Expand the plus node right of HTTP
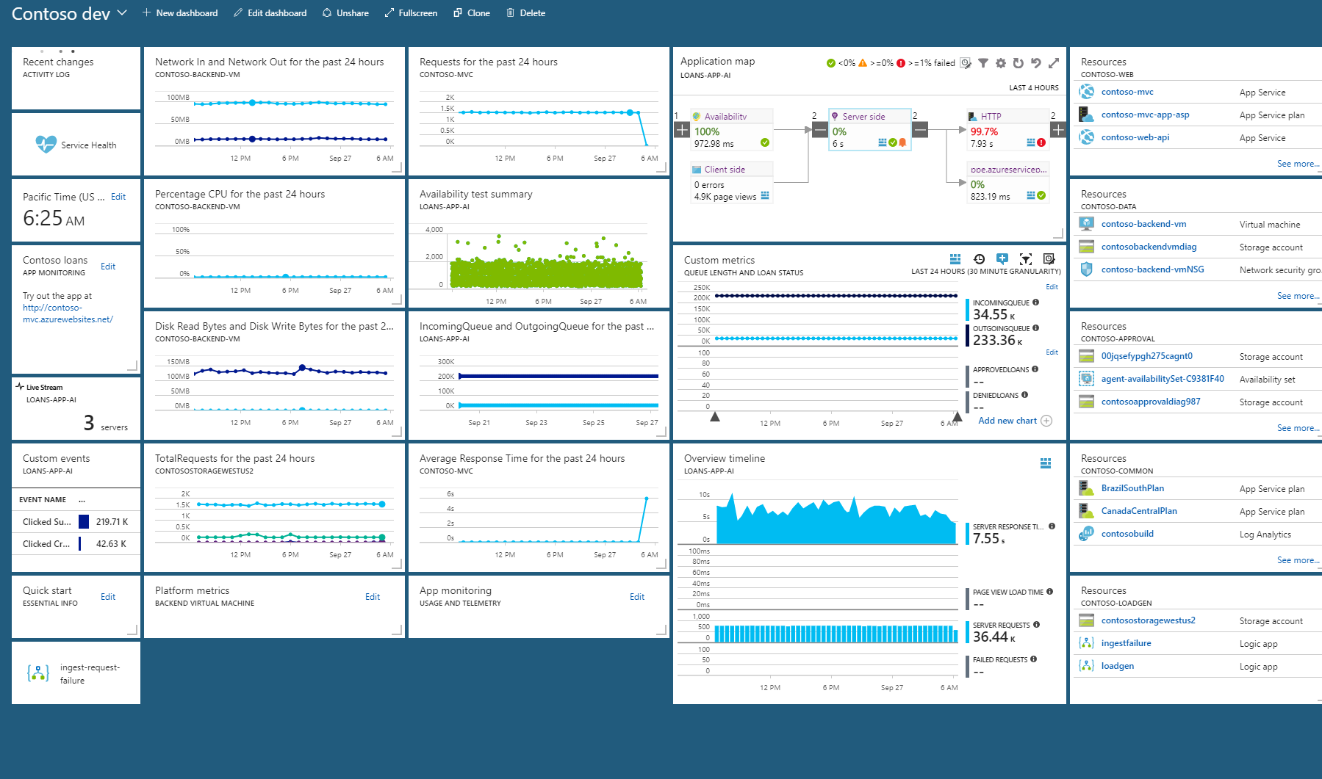This screenshot has width=1322, height=779. click(x=1057, y=130)
